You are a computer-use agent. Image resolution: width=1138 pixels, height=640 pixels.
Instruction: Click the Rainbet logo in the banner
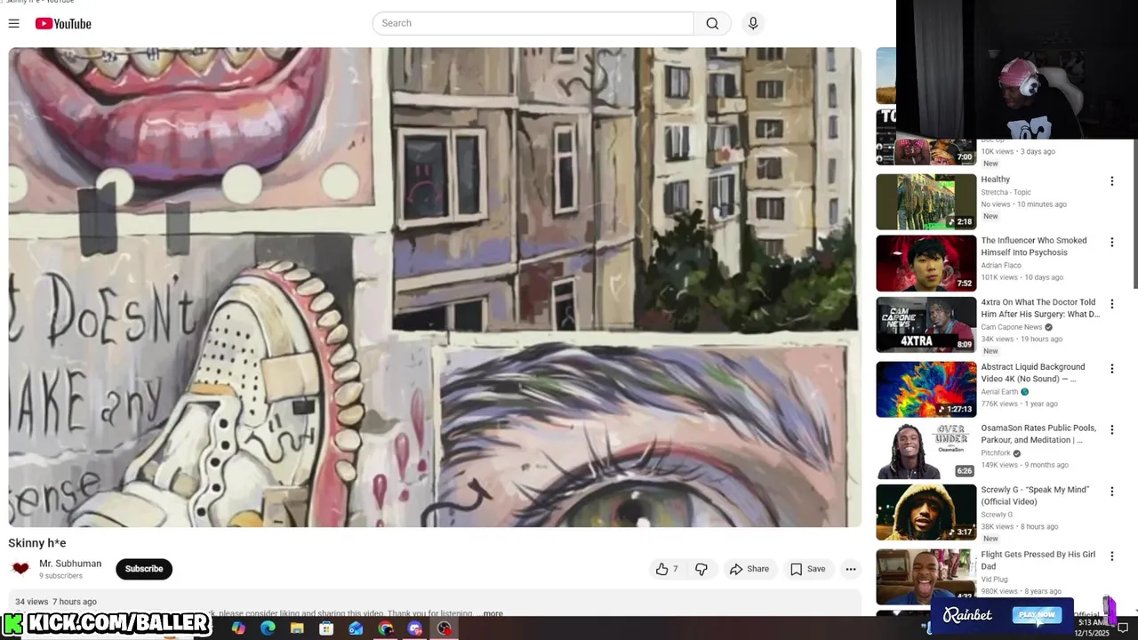point(967,615)
